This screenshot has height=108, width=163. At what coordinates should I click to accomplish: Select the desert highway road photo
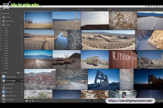pos(38,59)
